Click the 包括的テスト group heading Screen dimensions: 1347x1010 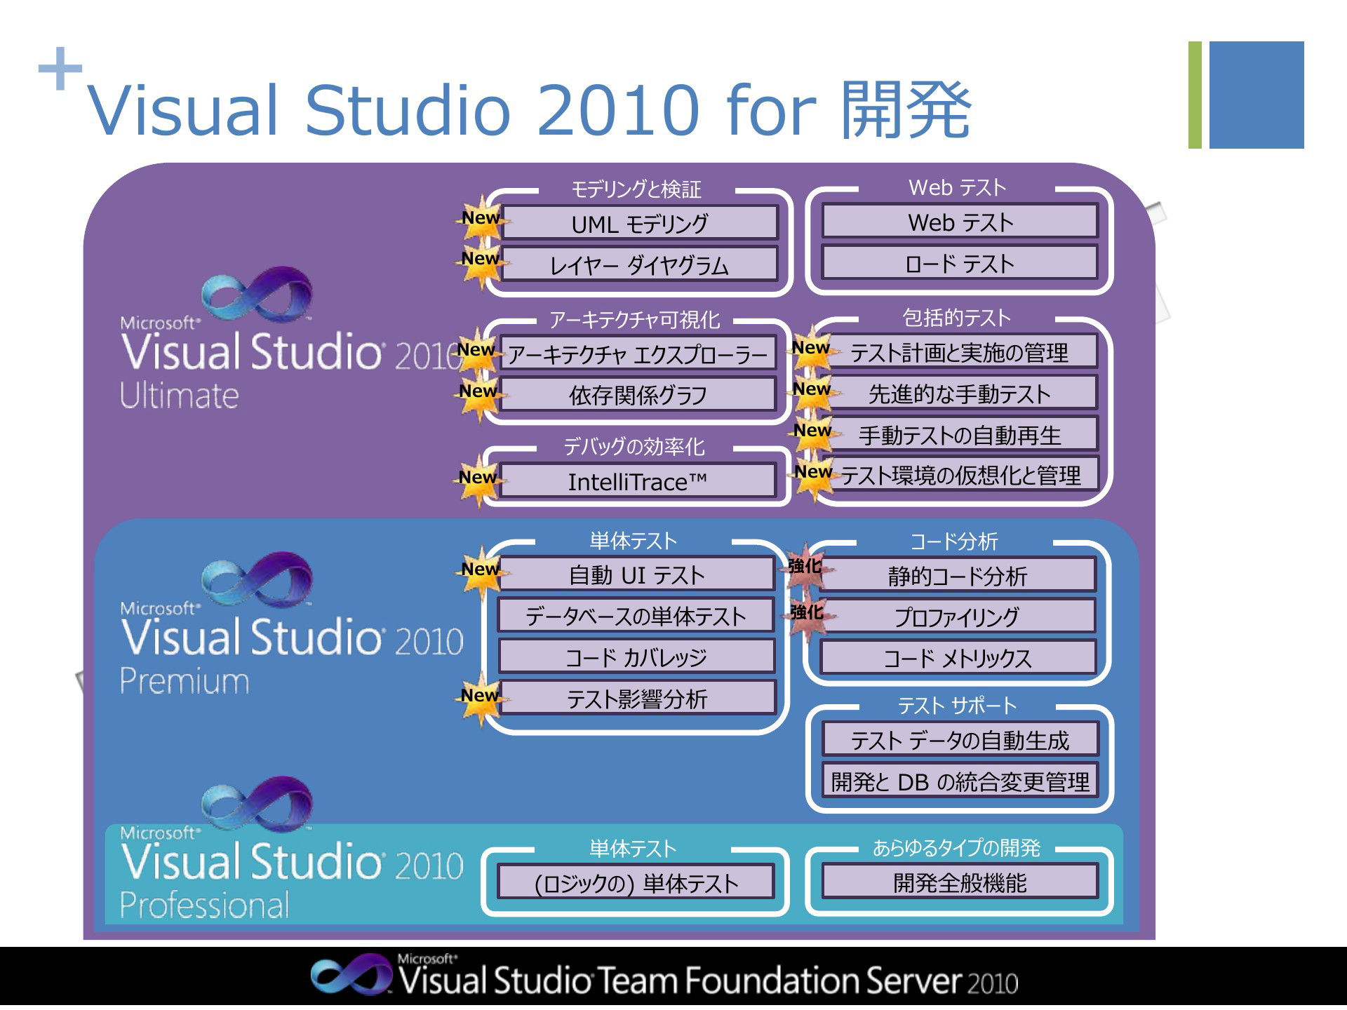point(957,318)
